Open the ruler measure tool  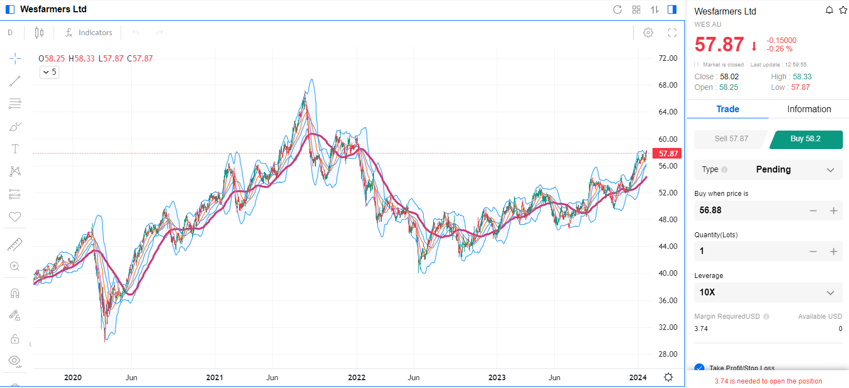pos(15,245)
